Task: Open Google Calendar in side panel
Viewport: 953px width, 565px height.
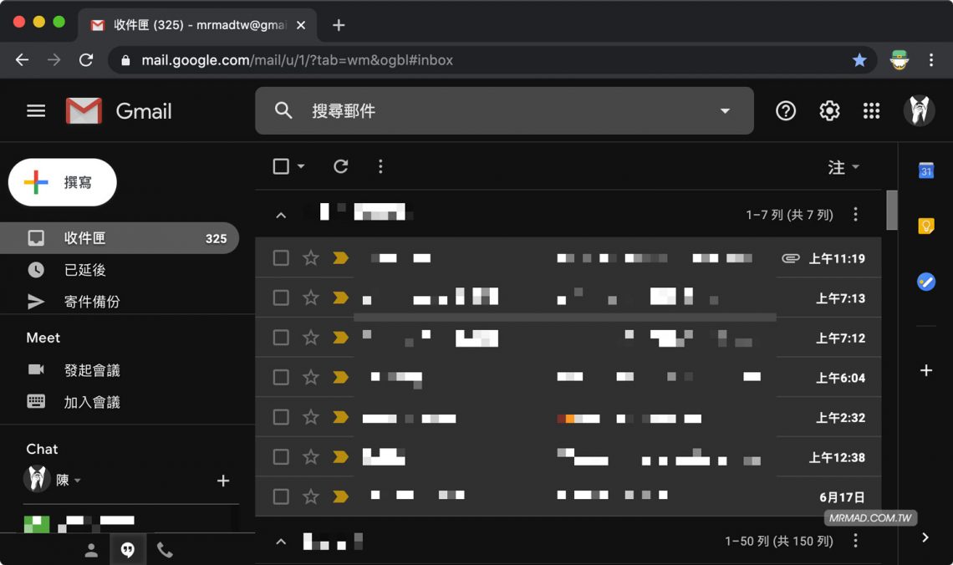Action: 925,171
